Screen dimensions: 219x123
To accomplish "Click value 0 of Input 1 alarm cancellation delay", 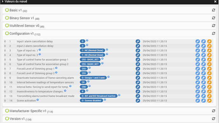I will tap(83, 41).
